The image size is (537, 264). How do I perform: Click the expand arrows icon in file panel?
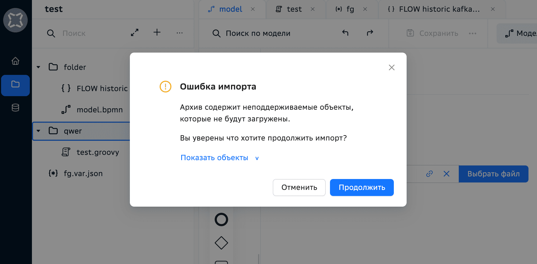[135, 33]
